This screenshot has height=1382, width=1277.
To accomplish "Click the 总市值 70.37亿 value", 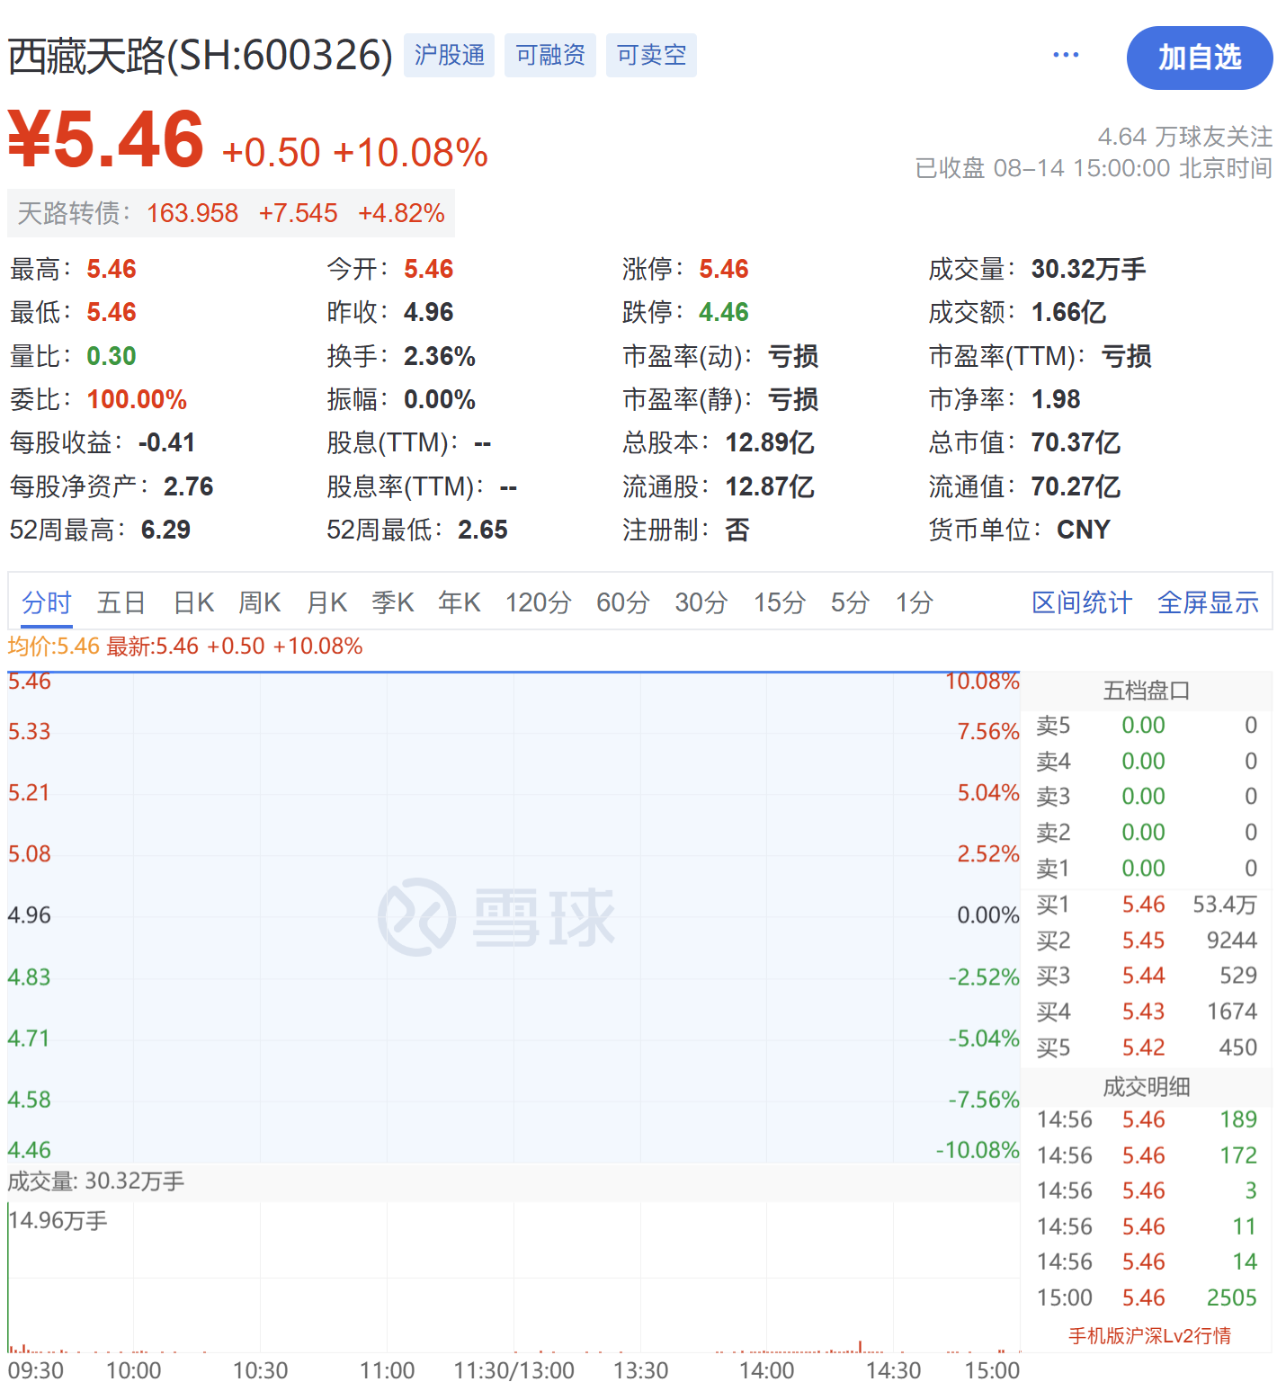I will point(1076,442).
